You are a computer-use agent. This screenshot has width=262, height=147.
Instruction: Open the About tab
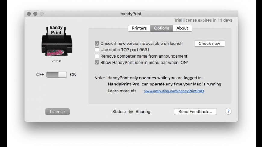(x=182, y=28)
